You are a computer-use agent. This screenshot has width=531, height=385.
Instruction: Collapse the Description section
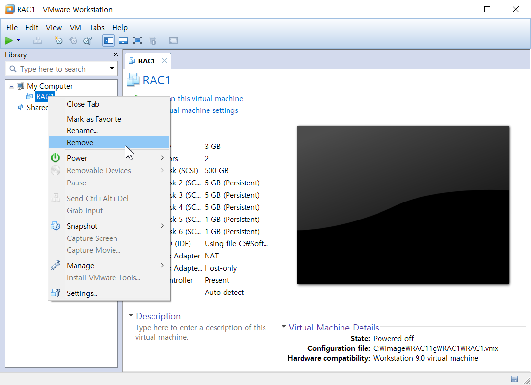pyautogui.click(x=131, y=315)
